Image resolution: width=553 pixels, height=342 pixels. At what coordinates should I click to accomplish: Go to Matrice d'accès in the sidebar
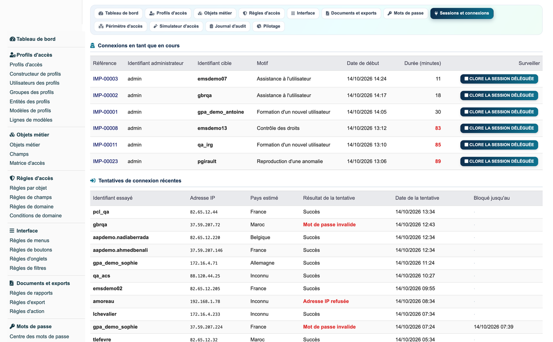point(27,163)
